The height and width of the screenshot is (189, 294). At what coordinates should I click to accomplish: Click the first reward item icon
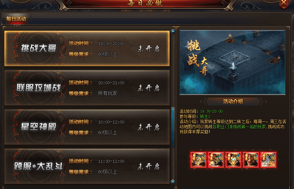(199, 160)
